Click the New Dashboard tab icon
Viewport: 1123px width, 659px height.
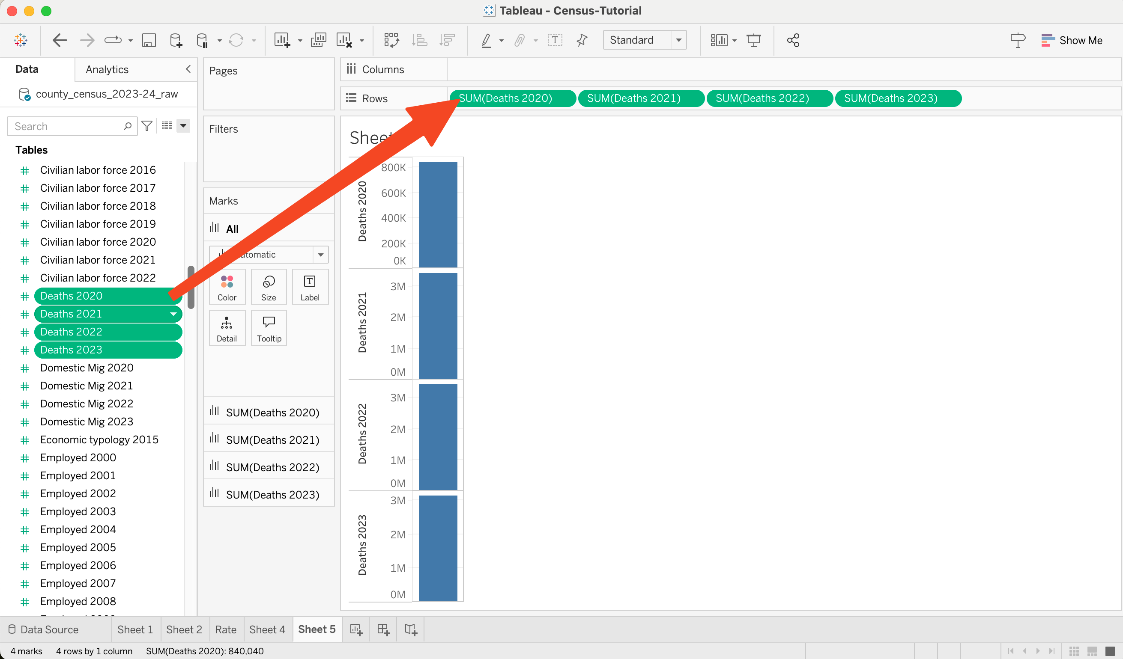383,629
